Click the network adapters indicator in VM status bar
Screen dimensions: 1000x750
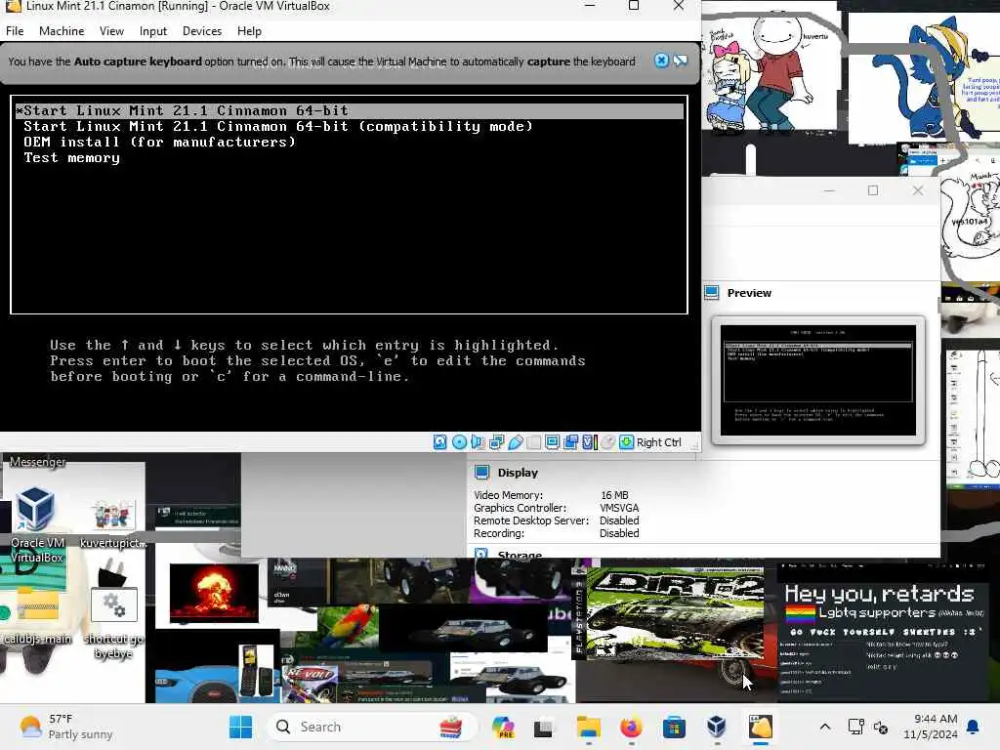[497, 442]
